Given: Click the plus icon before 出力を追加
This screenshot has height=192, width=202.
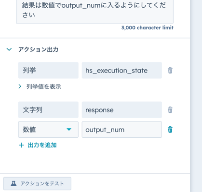Looking at the screenshot, I should click(x=21, y=145).
